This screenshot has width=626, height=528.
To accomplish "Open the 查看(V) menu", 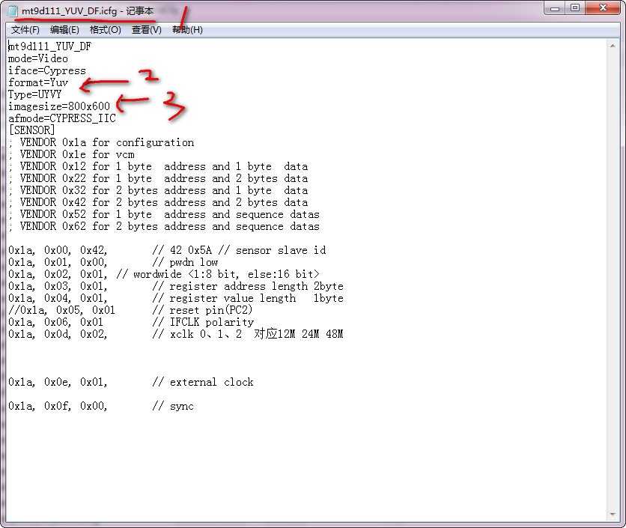I will 147,29.
